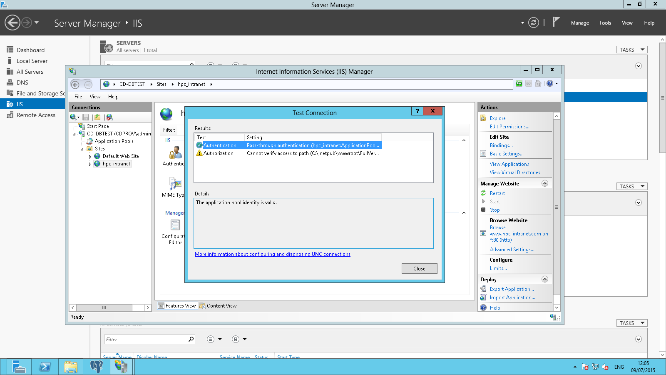Collapse the CD-DBTEST server tree node
This screenshot has width=666, height=375.
pos(75,134)
